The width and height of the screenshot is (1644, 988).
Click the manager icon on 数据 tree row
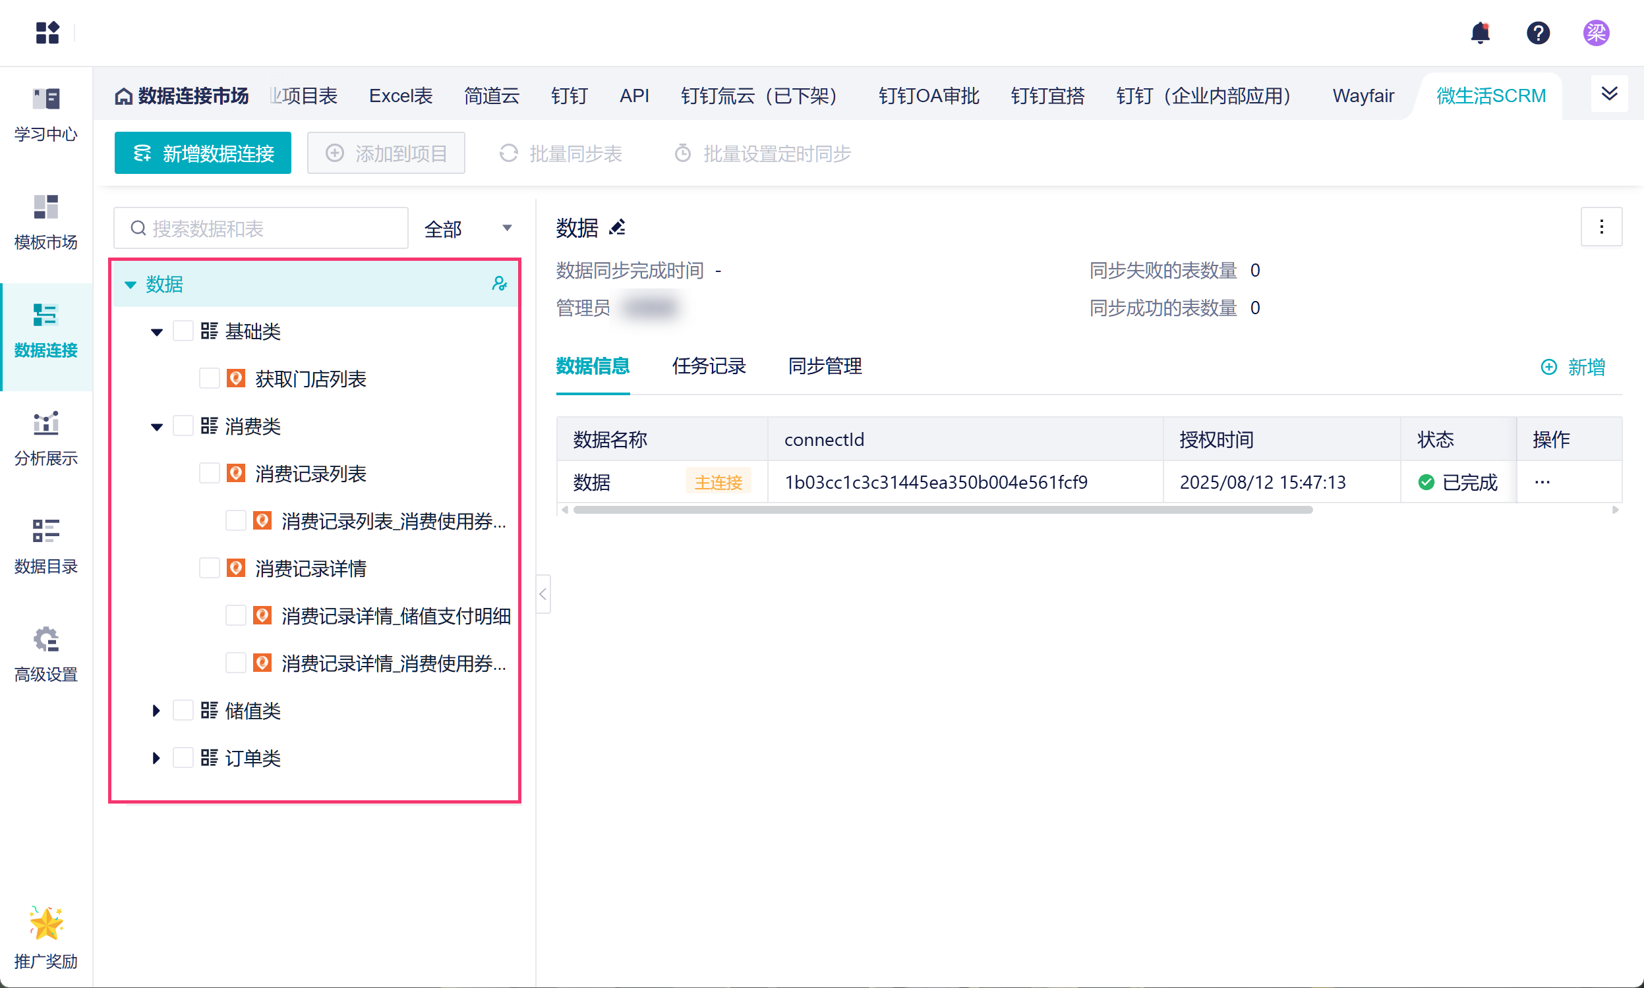499,285
